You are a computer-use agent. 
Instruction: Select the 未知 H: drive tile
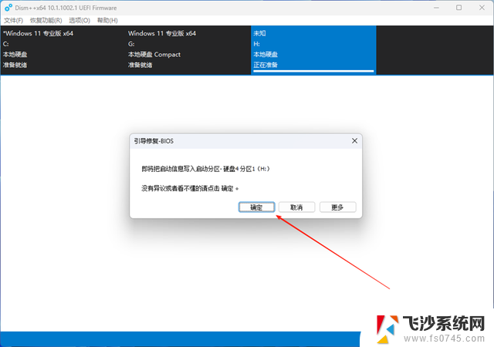point(313,50)
